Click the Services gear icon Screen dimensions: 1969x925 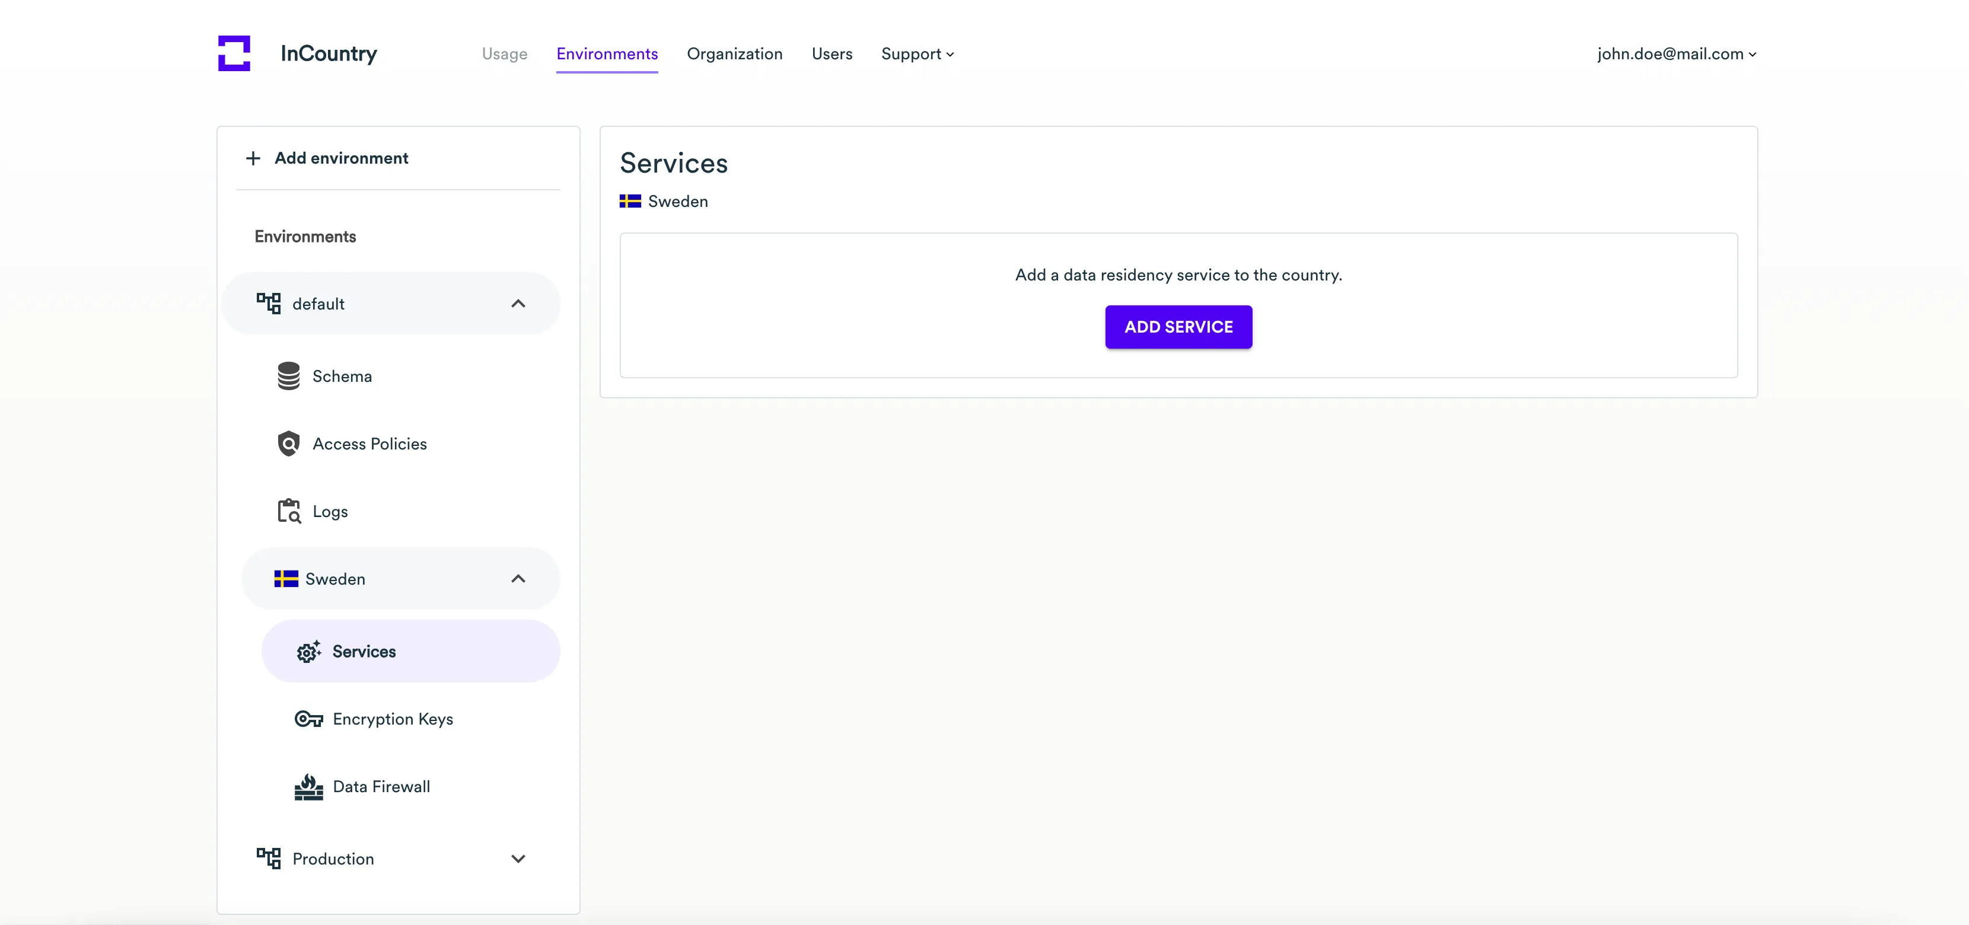click(309, 651)
